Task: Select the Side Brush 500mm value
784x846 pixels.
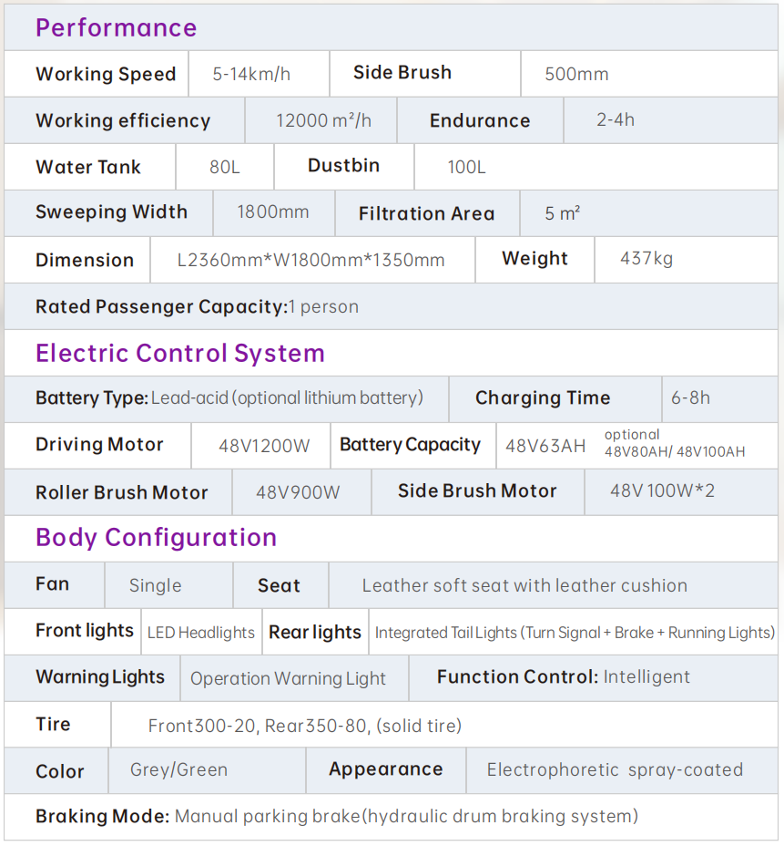Action: (x=576, y=74)
